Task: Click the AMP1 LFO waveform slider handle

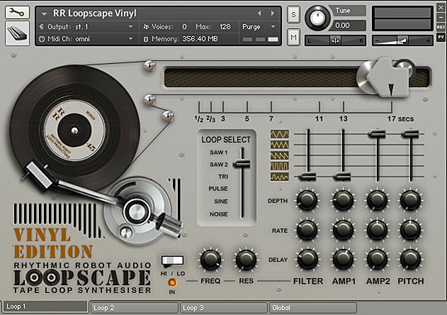Action: [342, 177]
